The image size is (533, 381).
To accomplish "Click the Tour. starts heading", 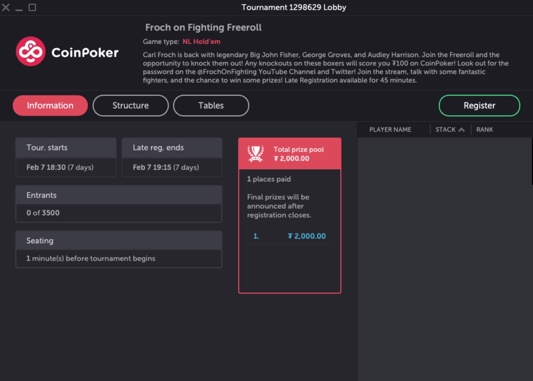I will click(47, 148).
